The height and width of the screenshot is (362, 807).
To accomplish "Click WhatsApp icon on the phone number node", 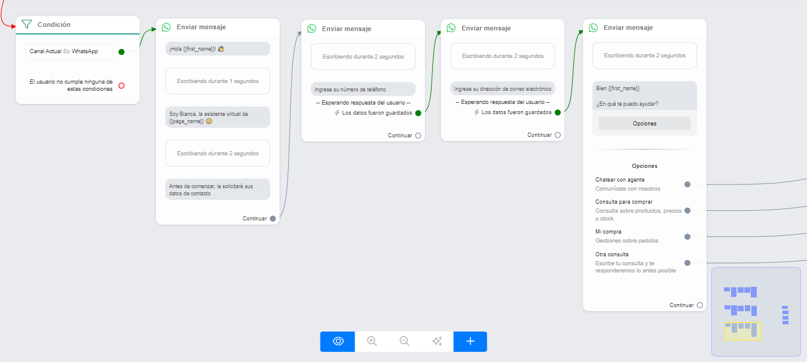I will click(311, 28).
